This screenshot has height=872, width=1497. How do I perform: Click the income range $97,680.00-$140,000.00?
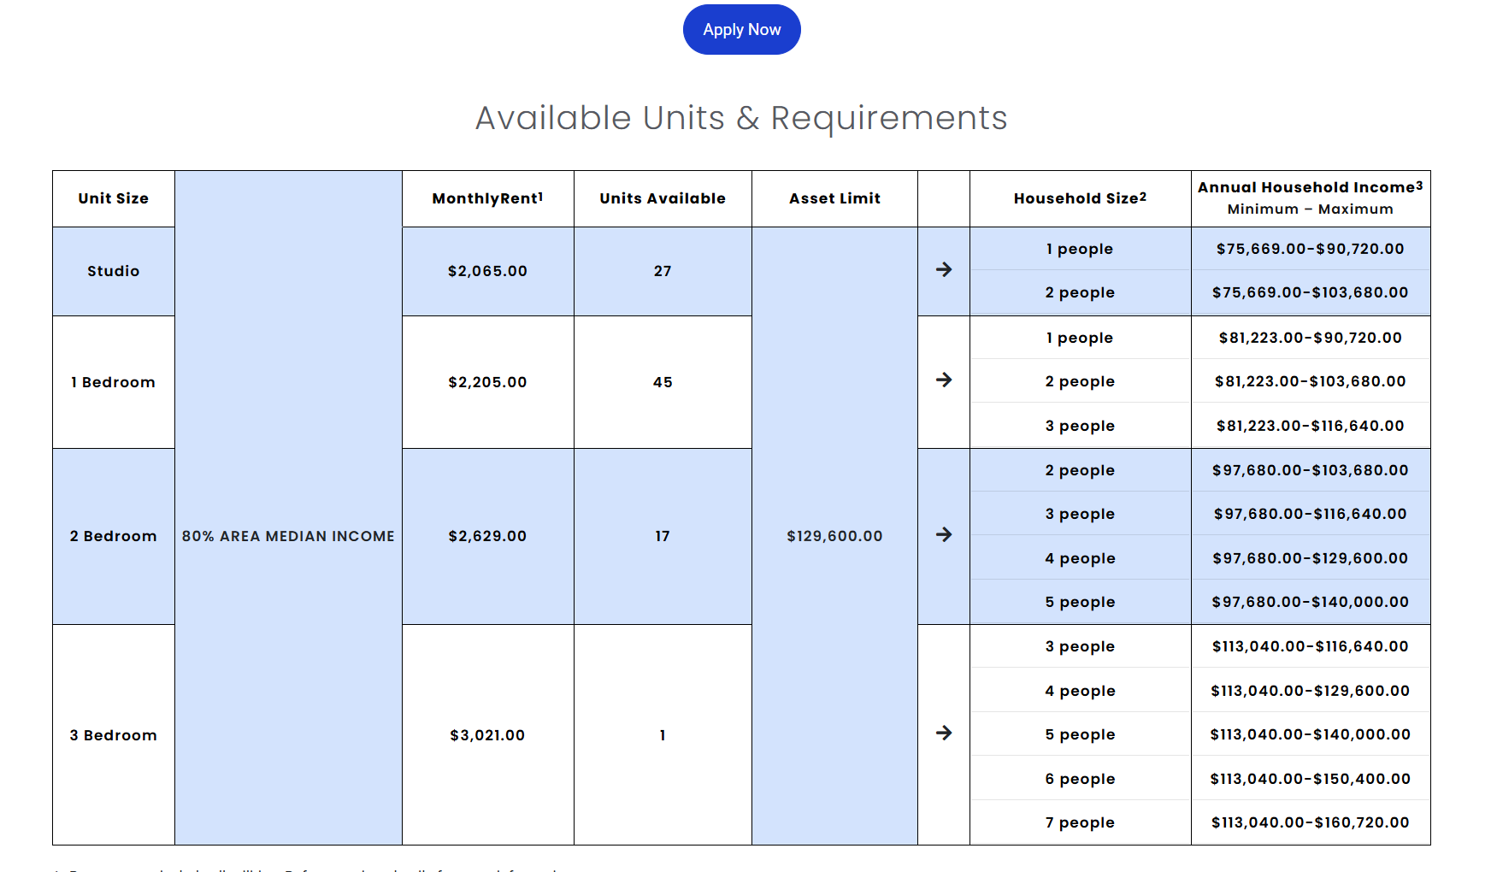[x=1310, y=602]
